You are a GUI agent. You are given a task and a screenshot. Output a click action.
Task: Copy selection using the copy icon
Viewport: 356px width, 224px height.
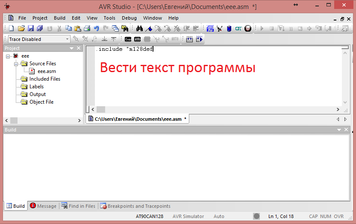point(68,28)
